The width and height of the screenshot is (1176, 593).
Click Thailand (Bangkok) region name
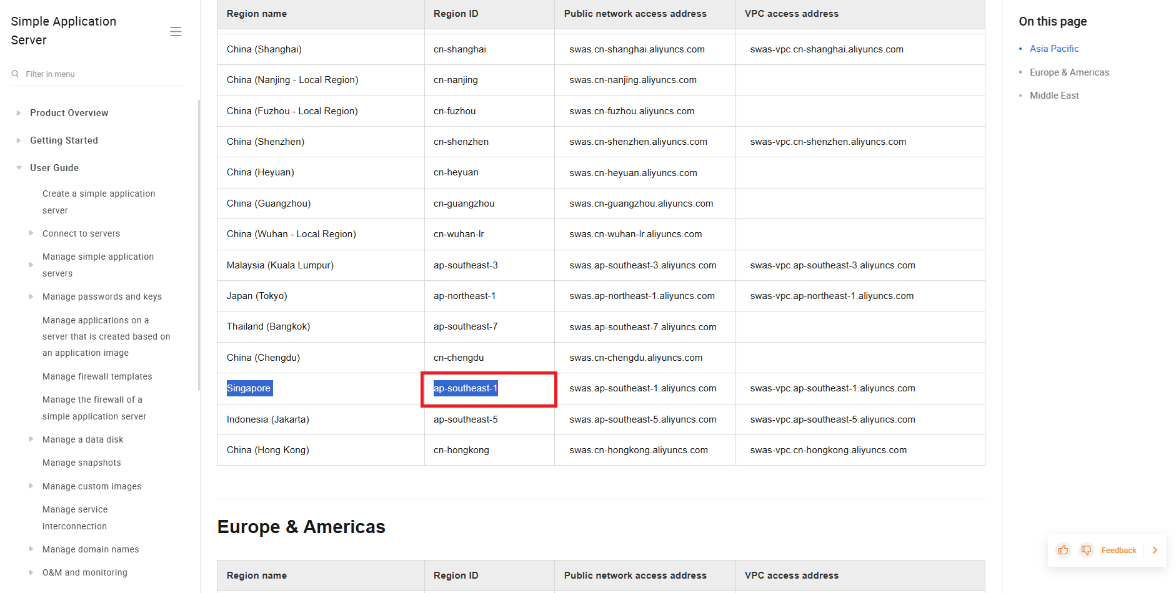[268, 326]
